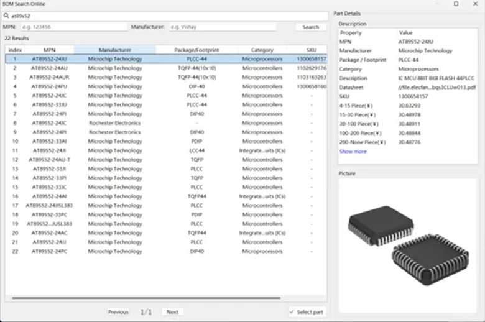Focus the MPN filter input field
This screenshot has height=322, width=485.
coord(72,27)
